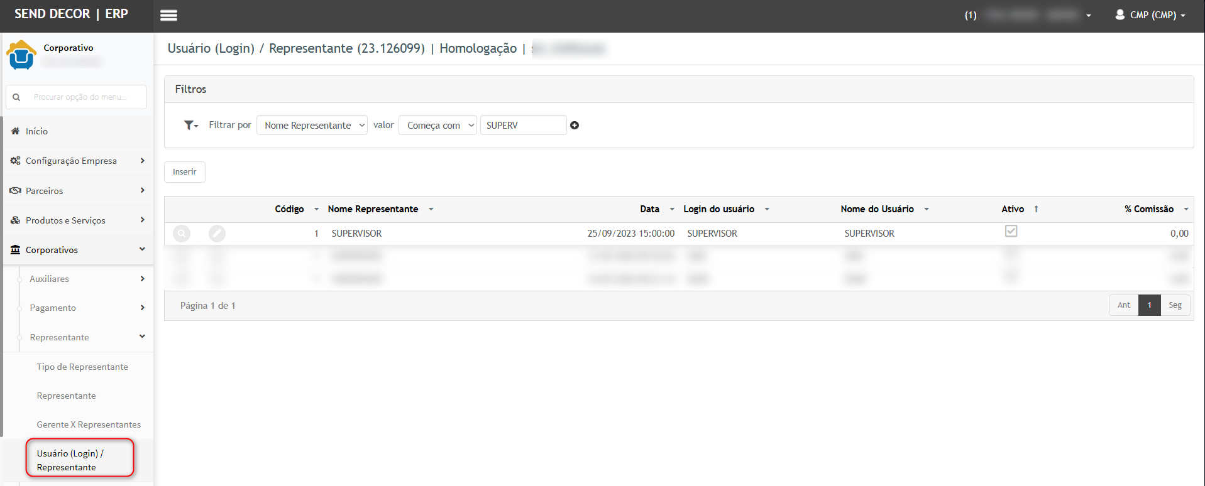Click the filter value field containing SUPERV

coord(523,126)
